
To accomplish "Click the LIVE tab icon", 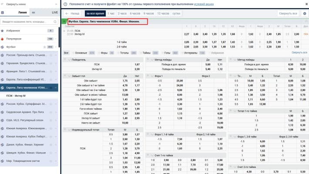I will 34,13.
